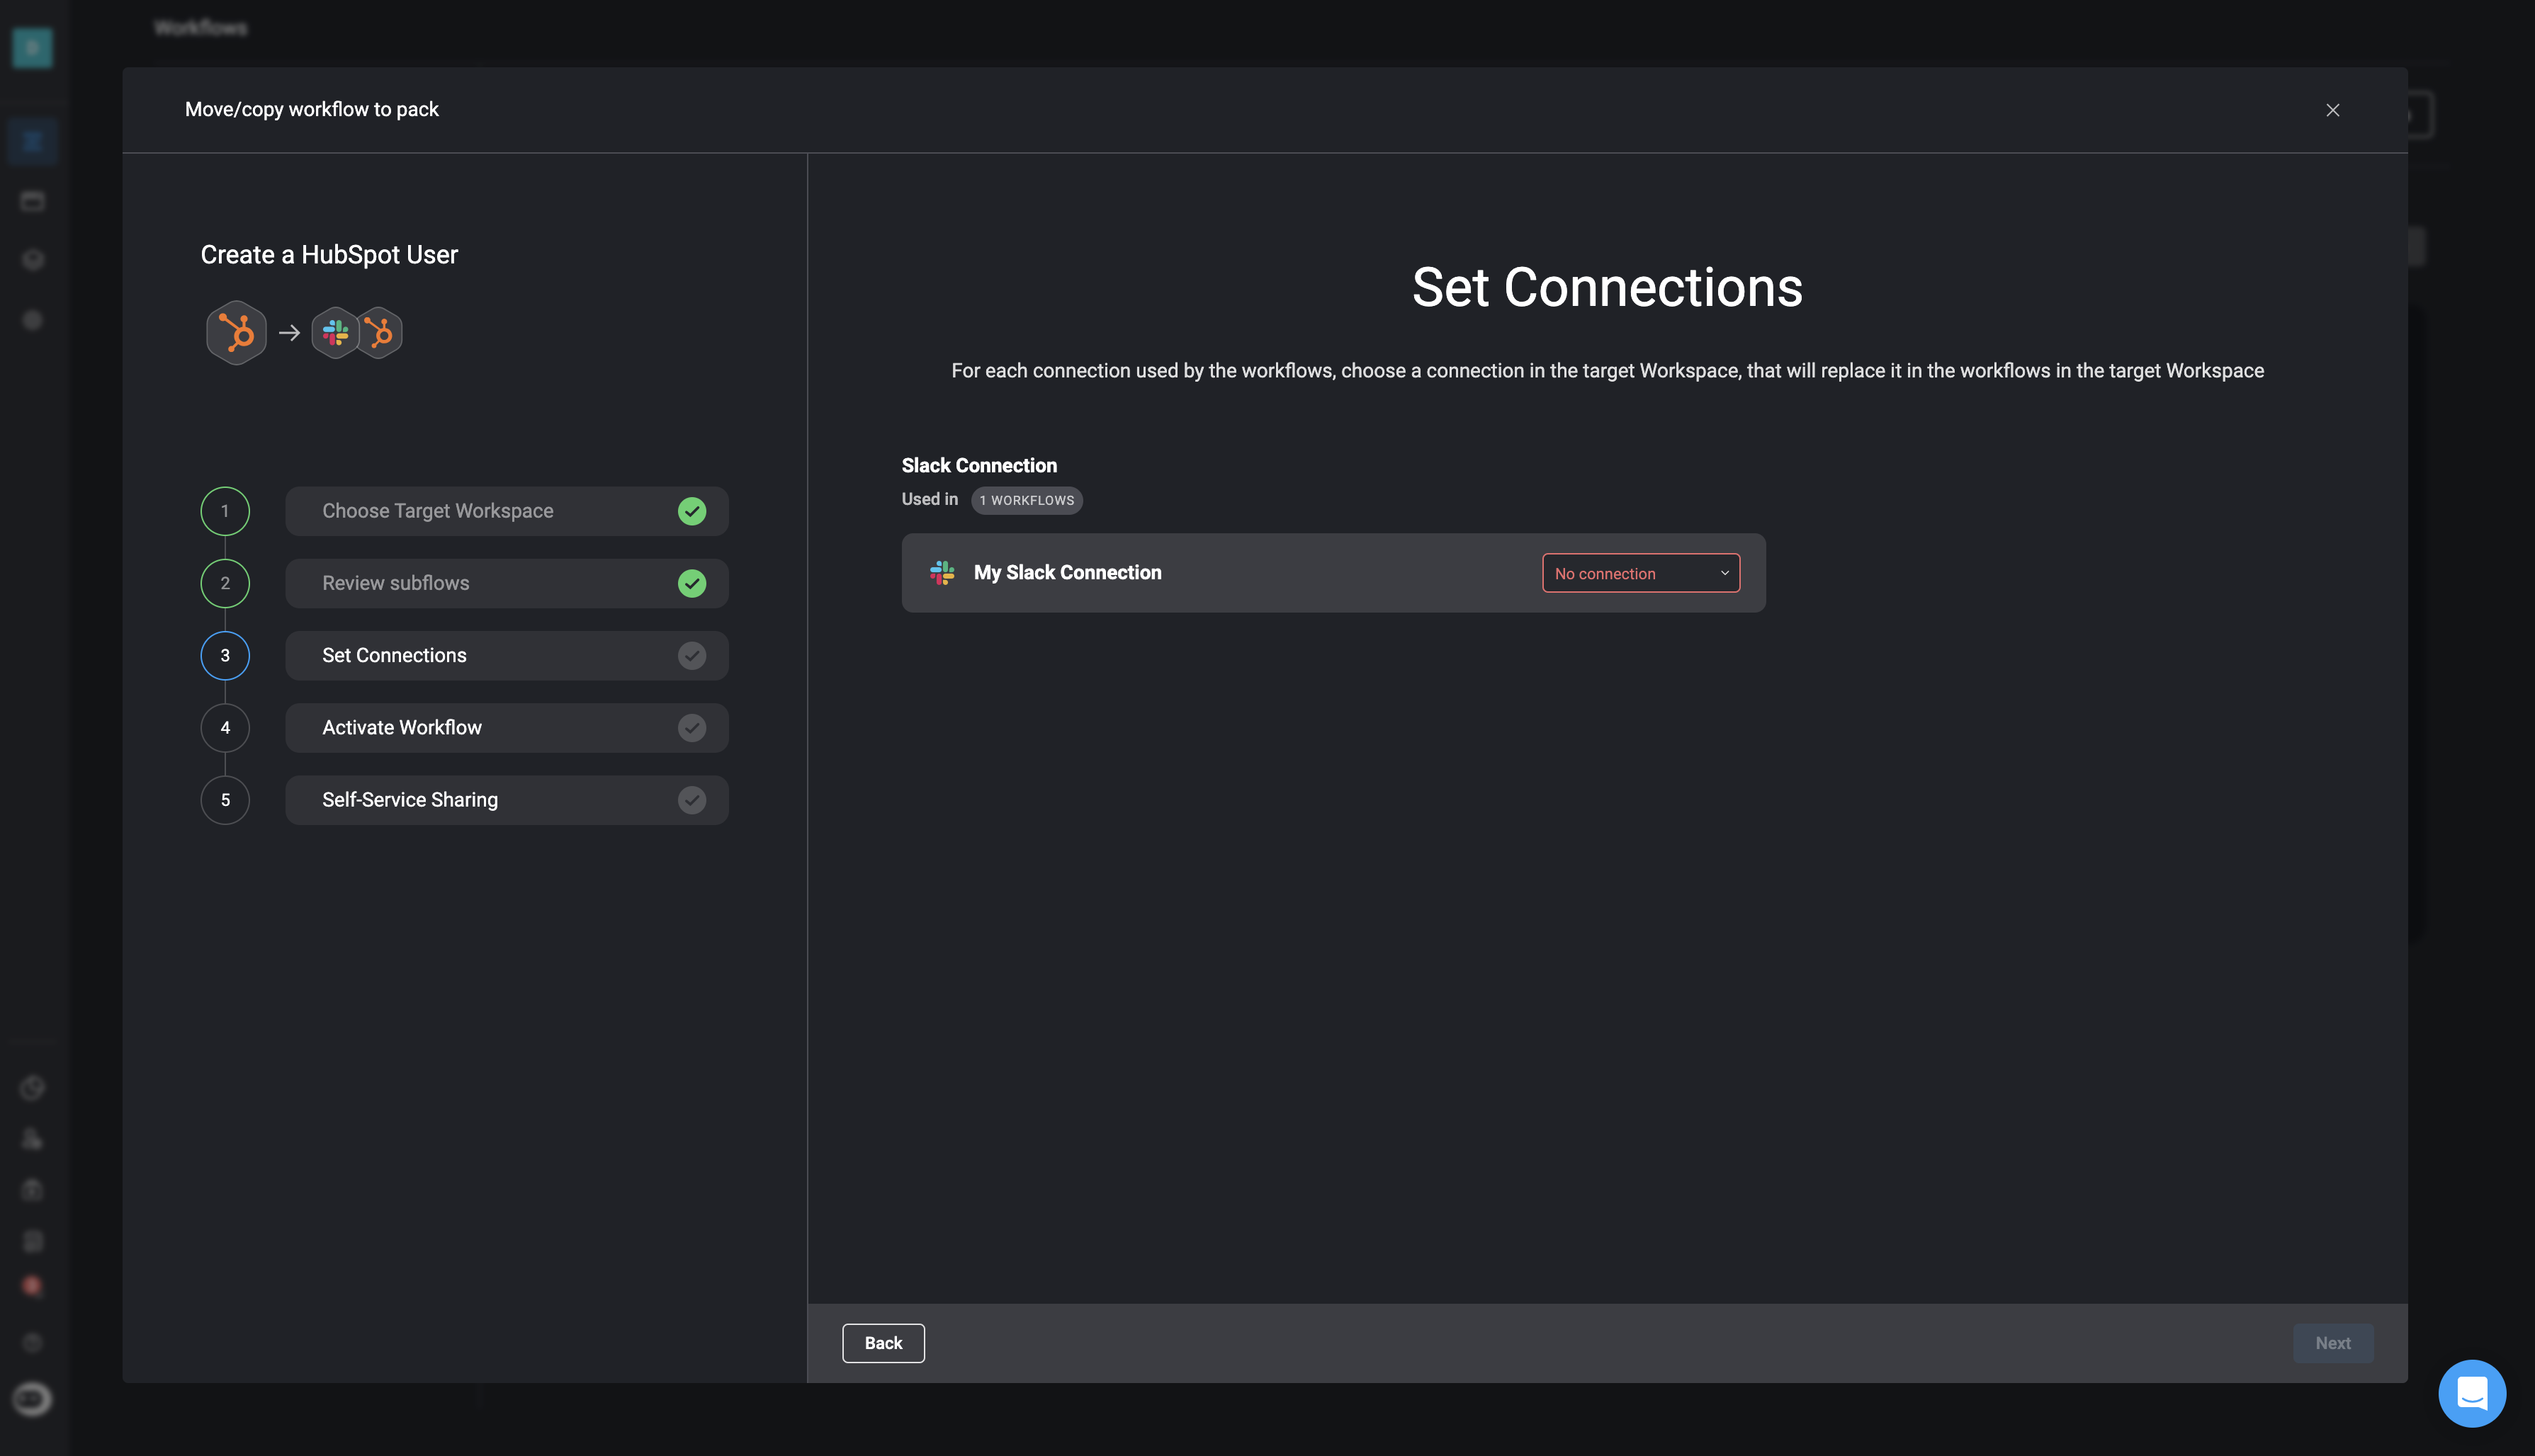Click grey checkmark on Set Connections

pyautogui.click(x=692, y=655)
